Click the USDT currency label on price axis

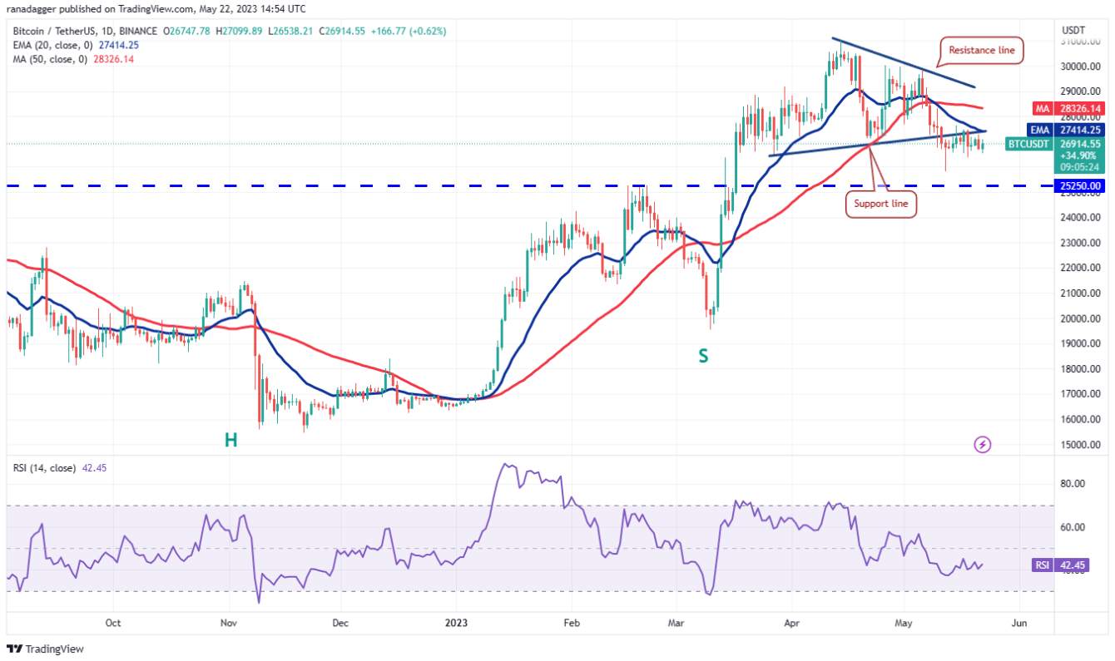click(1074, 31)
